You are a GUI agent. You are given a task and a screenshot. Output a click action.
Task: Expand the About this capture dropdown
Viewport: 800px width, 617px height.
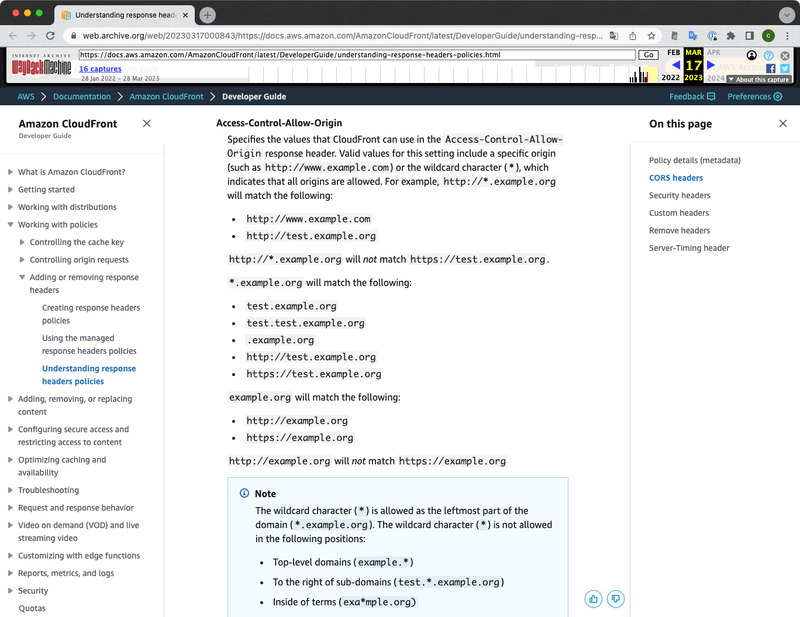(x=758, y=79)
